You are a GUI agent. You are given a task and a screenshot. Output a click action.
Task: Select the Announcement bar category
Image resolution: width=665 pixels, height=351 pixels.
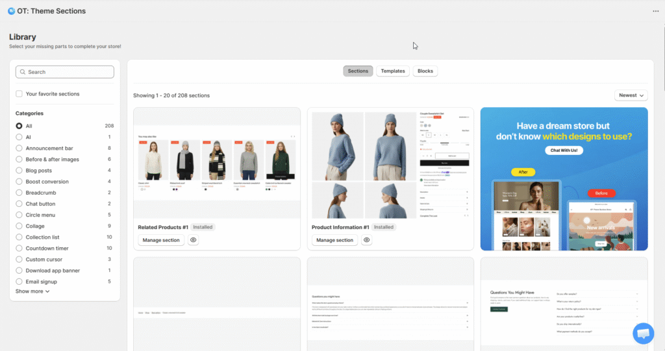point(19,148)
